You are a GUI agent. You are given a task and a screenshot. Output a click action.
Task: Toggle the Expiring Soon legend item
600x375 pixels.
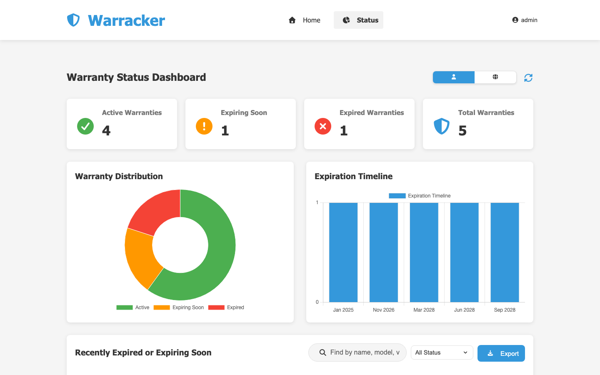tap(179, 307)
